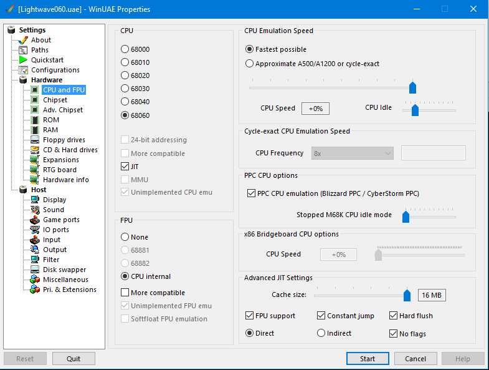Click the empty field beside CPU Frequency

point(434,153)
